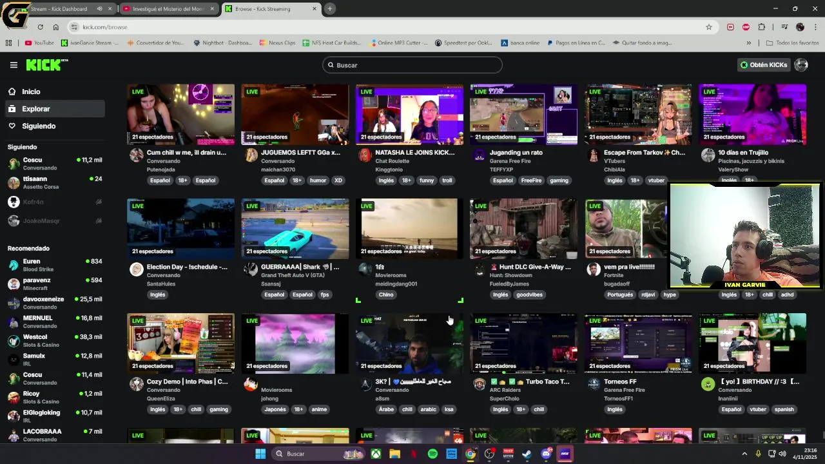Open the Turbo Taco ARC Raiders thumbnail
The width and height of the screenshot is (825, 464).
point(524,343)
